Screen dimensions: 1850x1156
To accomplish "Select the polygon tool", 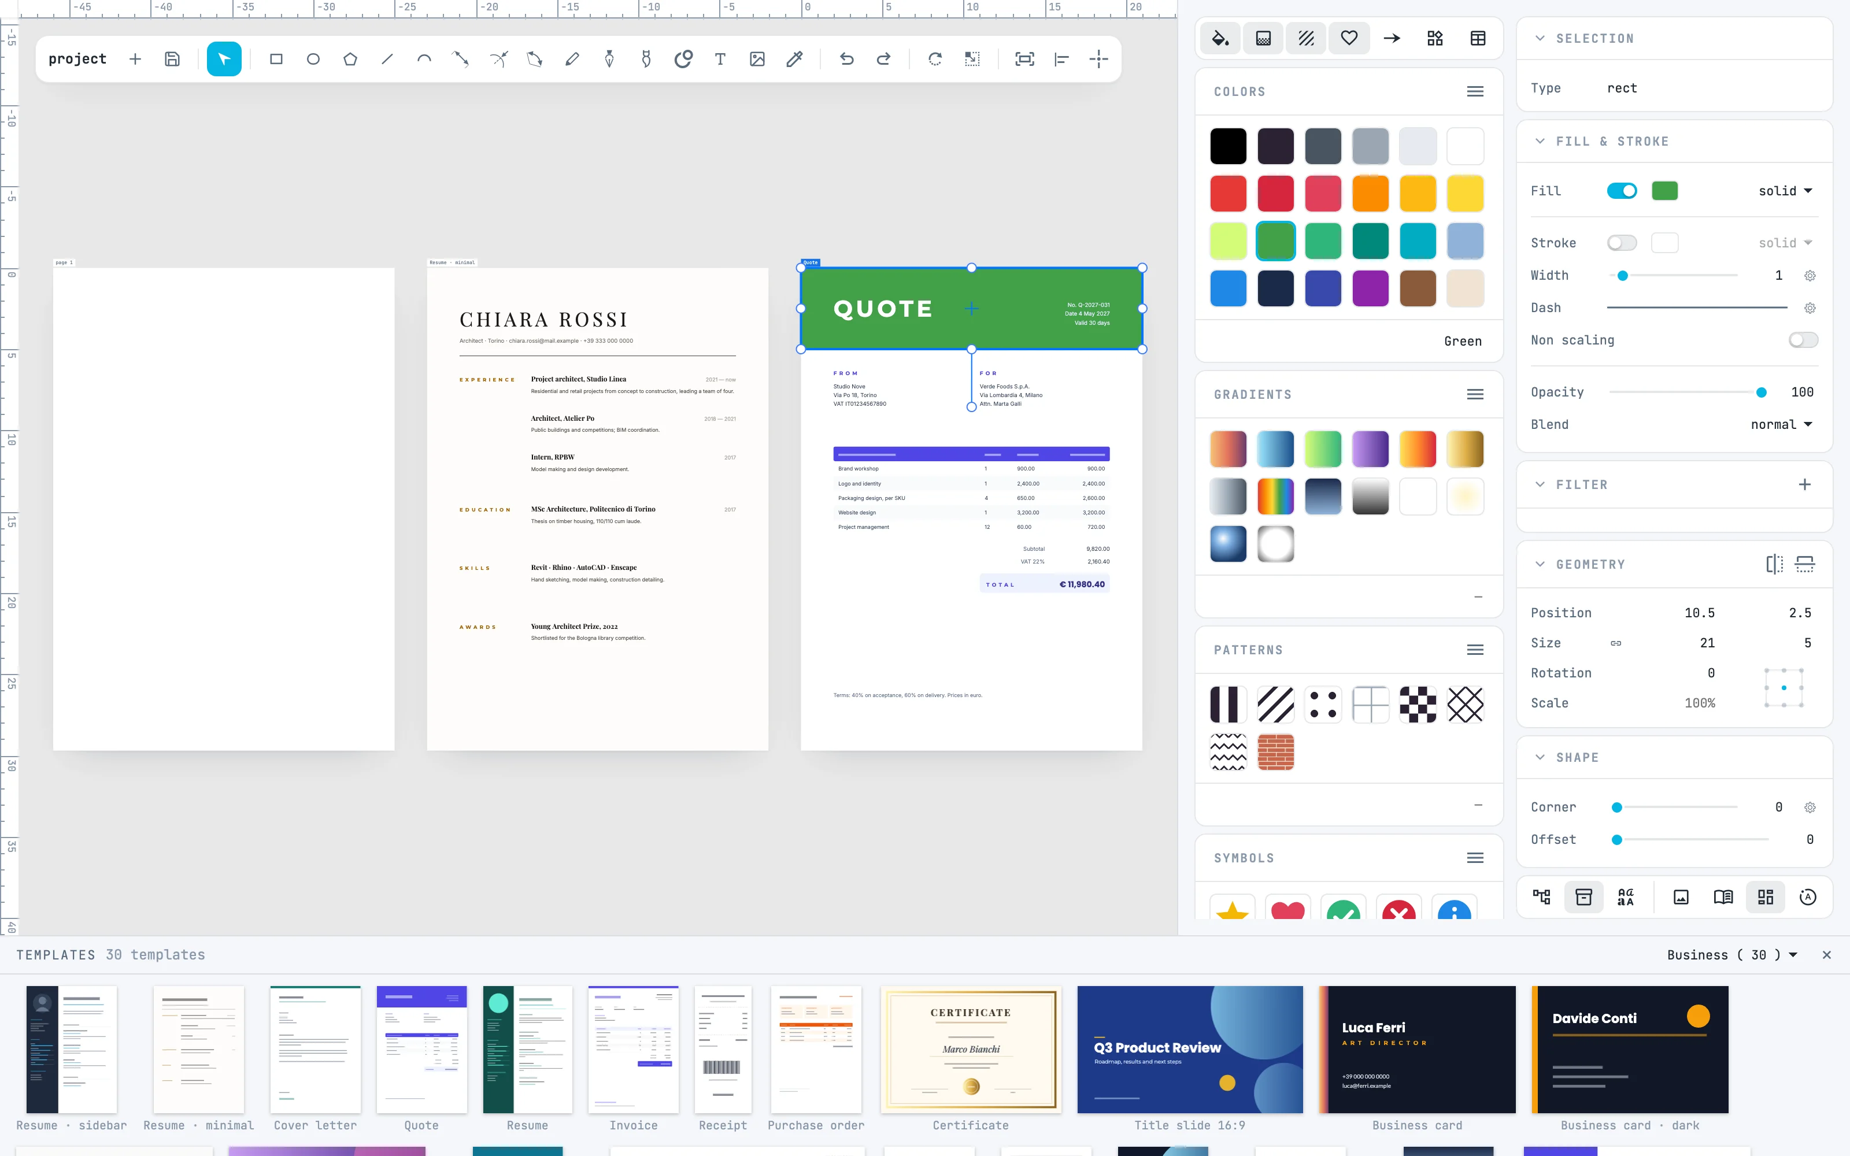I will coord(350,59).
